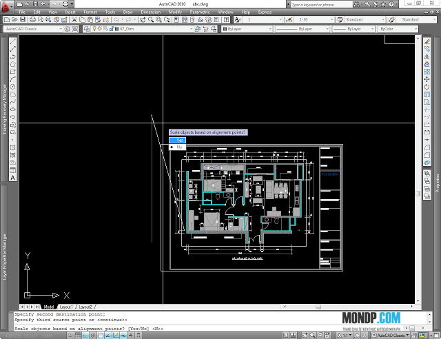The width and height of the screenshot is (441, 339).
Task: Open the Parametric menu
Action: 200,12
